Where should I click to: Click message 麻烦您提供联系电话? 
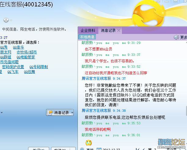[125, 117]
